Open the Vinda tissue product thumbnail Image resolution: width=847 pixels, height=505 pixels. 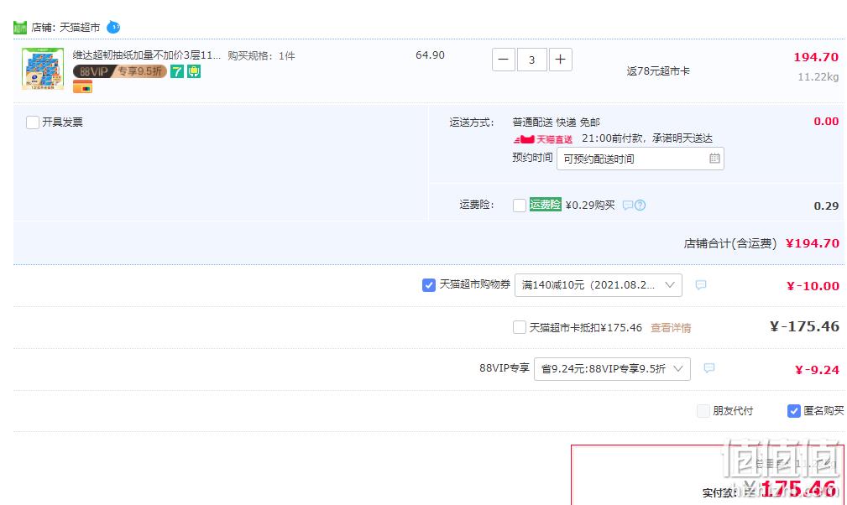(43, 69)
